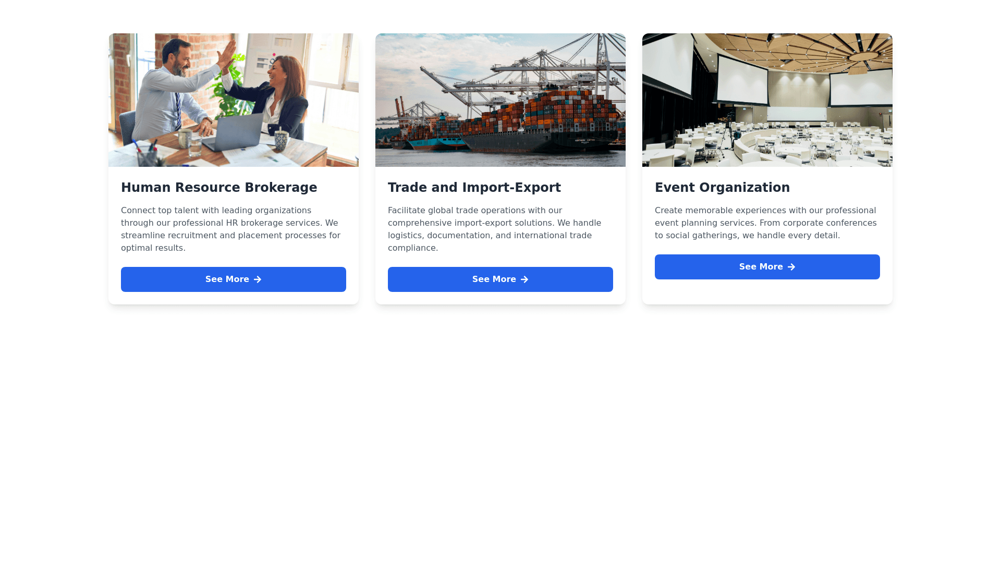
Task: Open See More for Human Resource Brokerage
Action: tap(234, 279)
